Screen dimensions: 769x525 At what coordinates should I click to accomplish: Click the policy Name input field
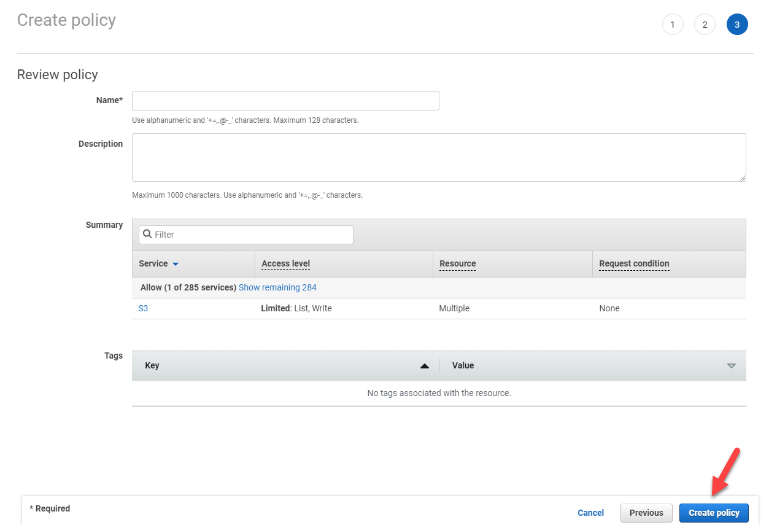(285, 101)
